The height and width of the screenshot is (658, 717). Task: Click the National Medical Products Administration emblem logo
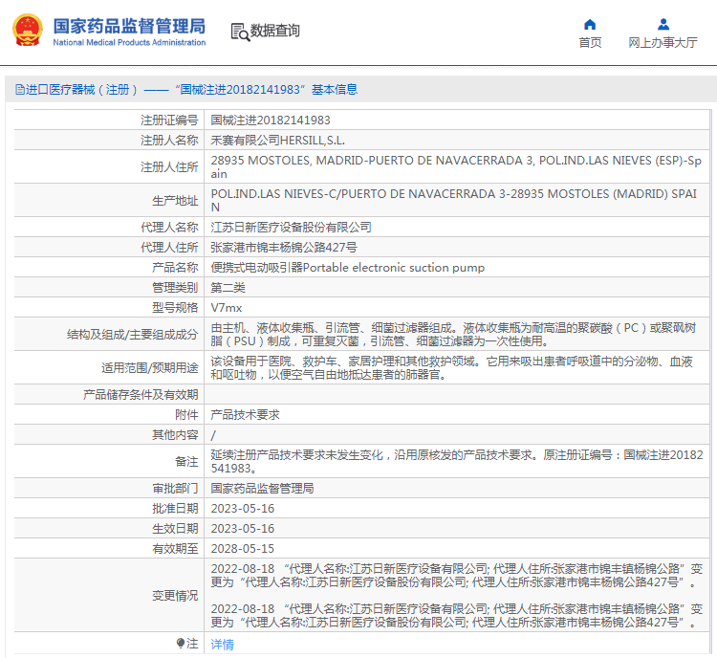[x=27, y=31]
